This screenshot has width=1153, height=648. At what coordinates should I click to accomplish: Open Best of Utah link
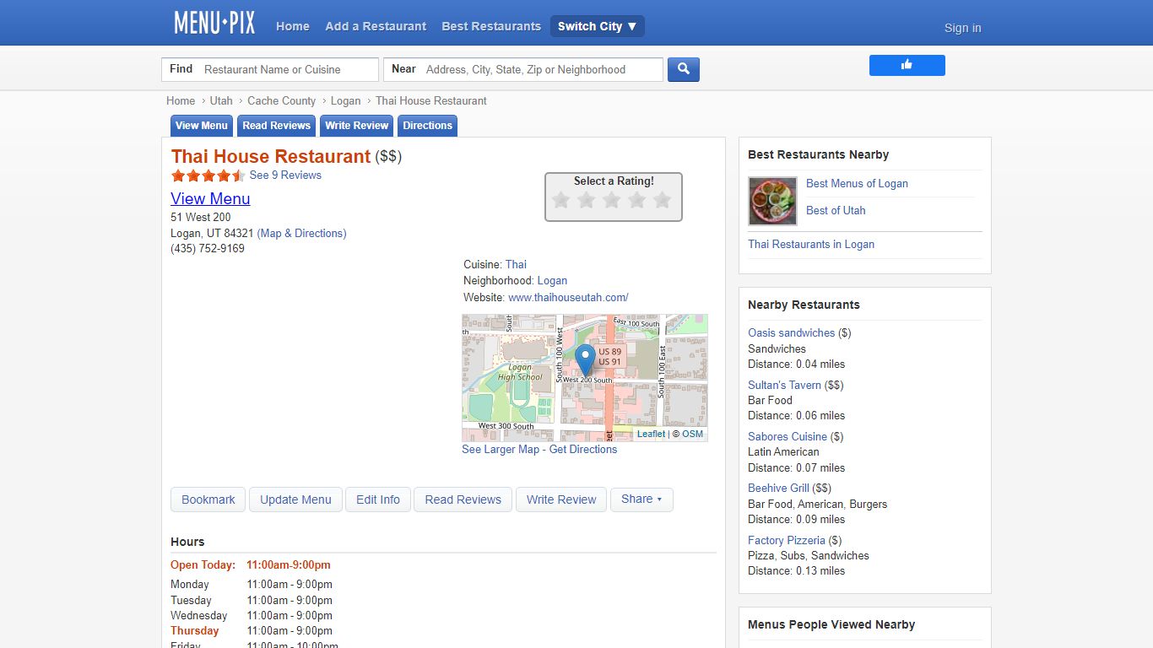coord(836,210)
